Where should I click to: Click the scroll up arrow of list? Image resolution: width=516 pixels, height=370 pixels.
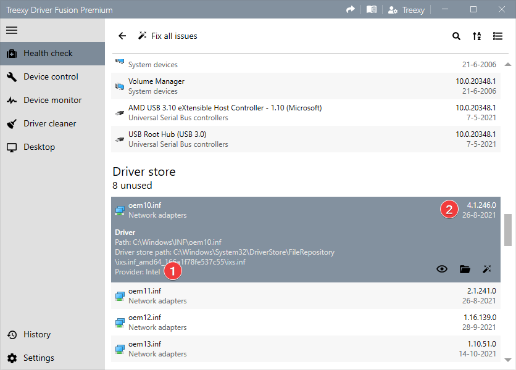(508, 65)
